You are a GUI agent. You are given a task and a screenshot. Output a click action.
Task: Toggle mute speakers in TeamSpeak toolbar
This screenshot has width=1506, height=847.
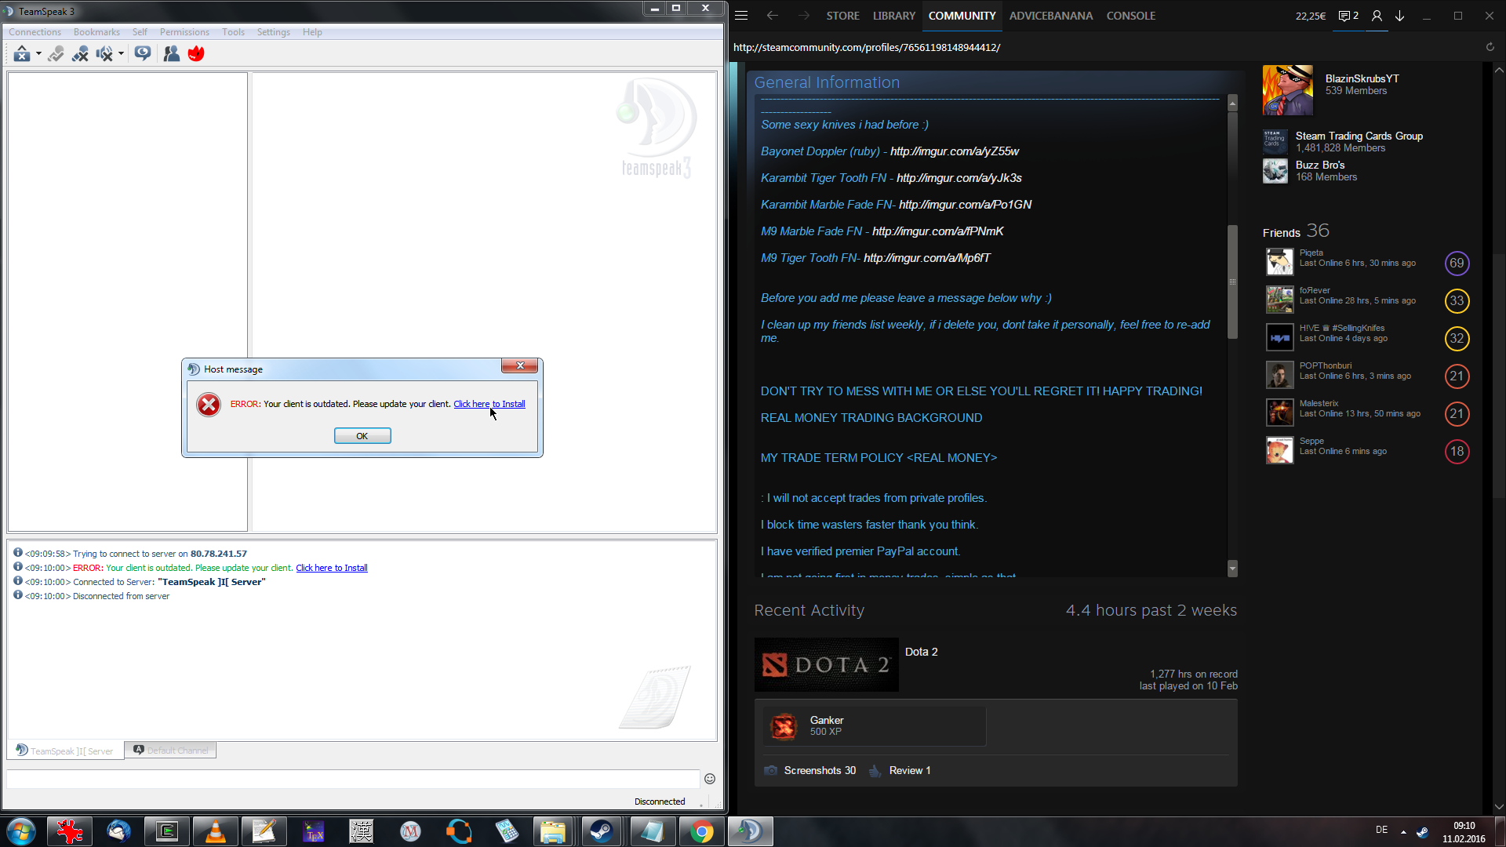pos(104,53)
